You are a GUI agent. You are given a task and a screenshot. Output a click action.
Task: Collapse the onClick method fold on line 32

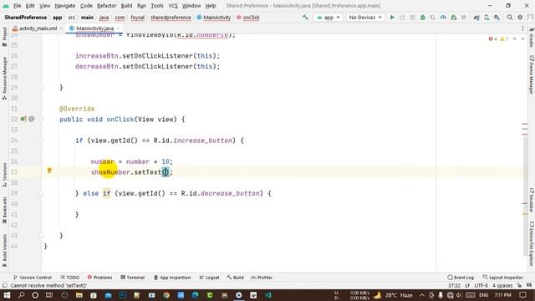[x=42, y=119]
